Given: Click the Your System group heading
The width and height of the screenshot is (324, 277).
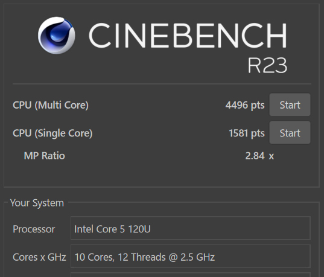Looking at the screenshot, I should (x=37, y=203).
